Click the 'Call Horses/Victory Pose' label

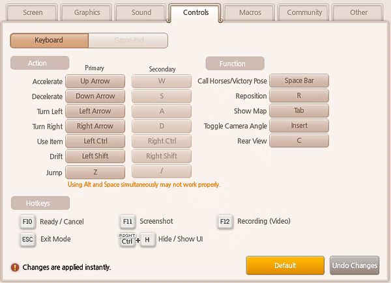232,81
